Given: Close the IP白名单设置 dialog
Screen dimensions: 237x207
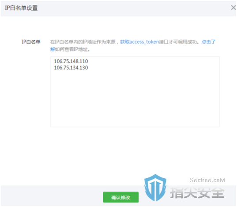Looking at the screenshot, I should point(233,8).
